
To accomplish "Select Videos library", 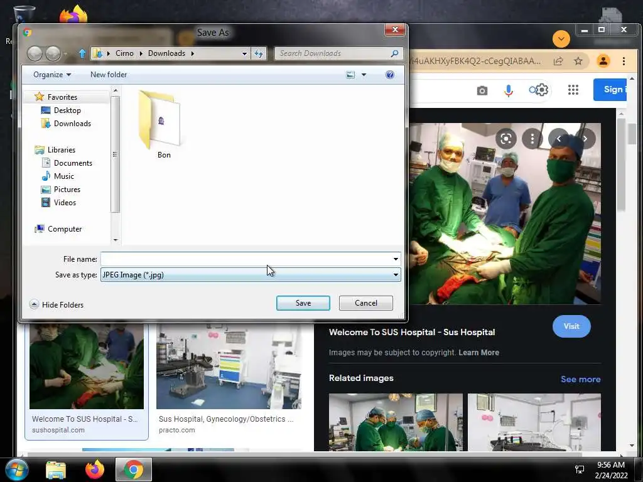I will coord(65,203).
